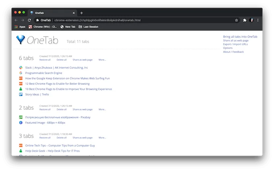
Task: Open the Chrome three-dot menu
Action: click(x=258, y=20)
